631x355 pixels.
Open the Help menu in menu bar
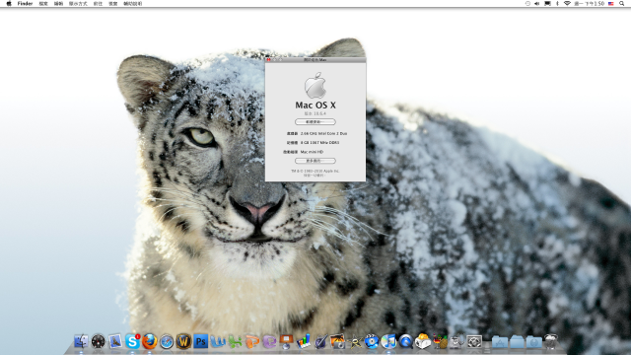point(133,3)
